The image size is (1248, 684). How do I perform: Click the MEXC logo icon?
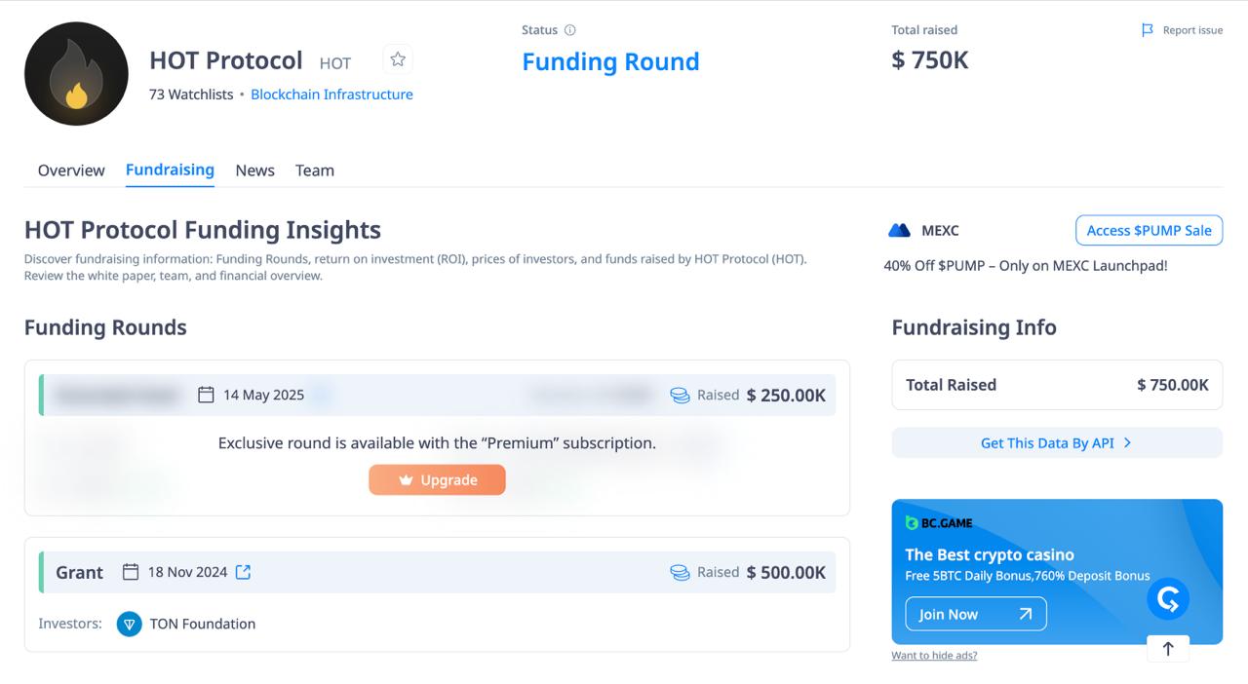(x=899, y=231)
